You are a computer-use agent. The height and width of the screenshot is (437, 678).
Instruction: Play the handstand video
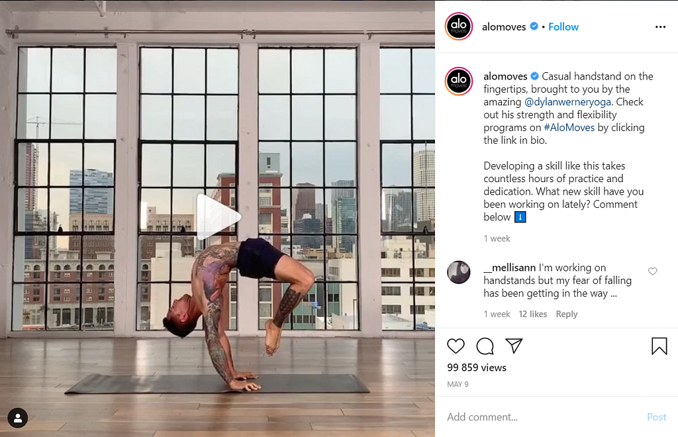[218, 217]
